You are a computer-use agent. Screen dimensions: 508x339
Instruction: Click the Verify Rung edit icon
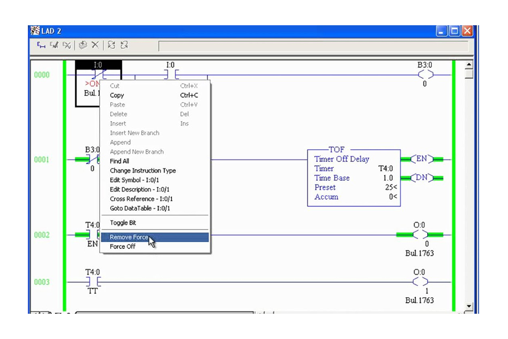54,46
